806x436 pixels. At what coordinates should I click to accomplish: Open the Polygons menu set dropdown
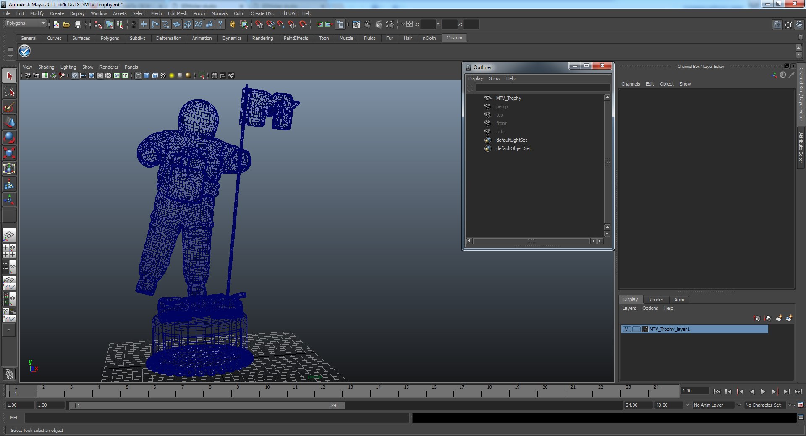pos(26,23)
